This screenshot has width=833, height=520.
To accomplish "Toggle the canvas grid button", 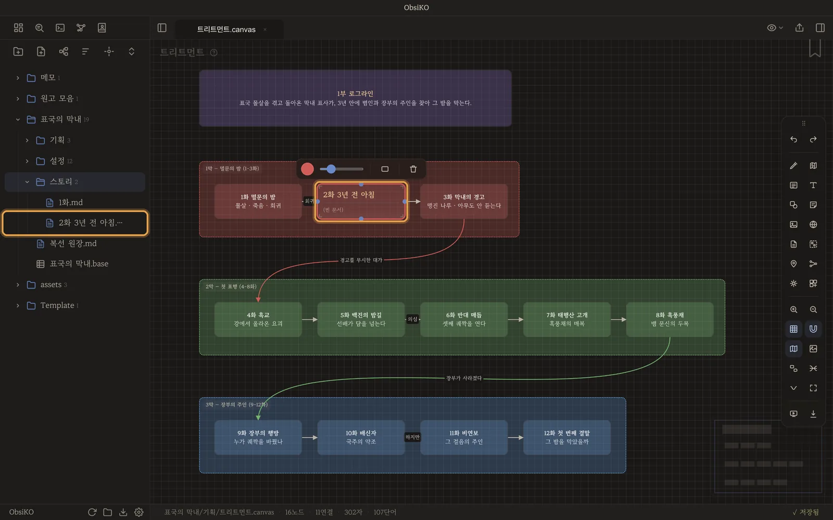I will tap(793, 329).
